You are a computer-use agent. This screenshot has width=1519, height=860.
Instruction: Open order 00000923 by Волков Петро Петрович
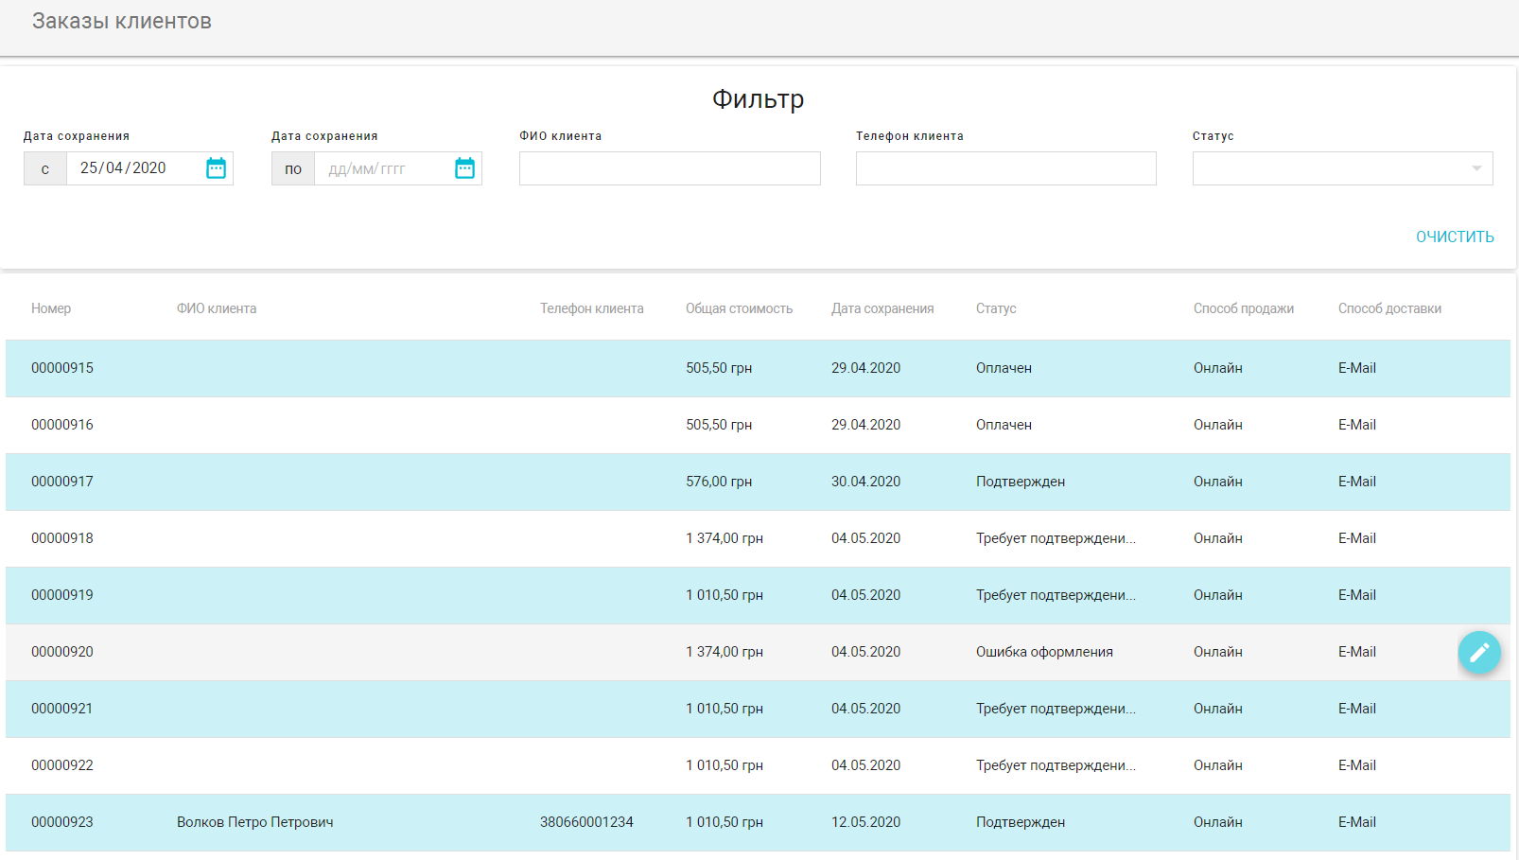tap(254, 822)
